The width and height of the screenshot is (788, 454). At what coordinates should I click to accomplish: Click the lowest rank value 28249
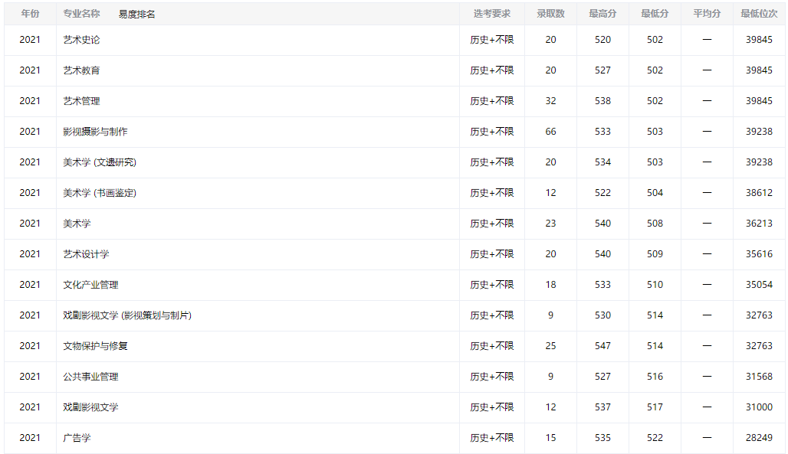pyautogui.click(x=759, y=438)
